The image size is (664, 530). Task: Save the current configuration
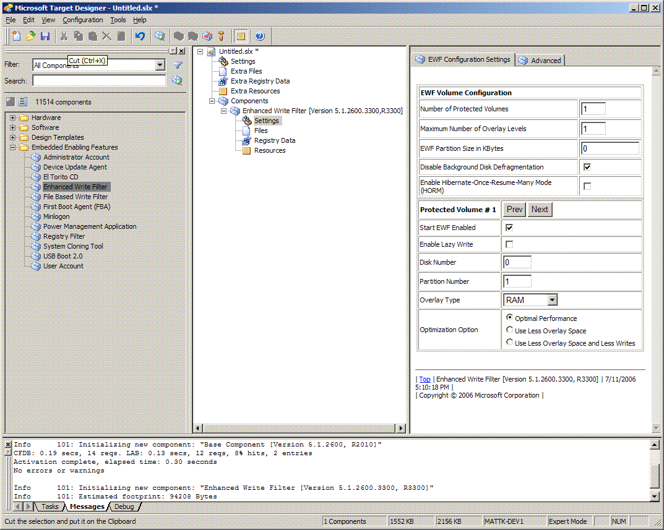[44, 36]
